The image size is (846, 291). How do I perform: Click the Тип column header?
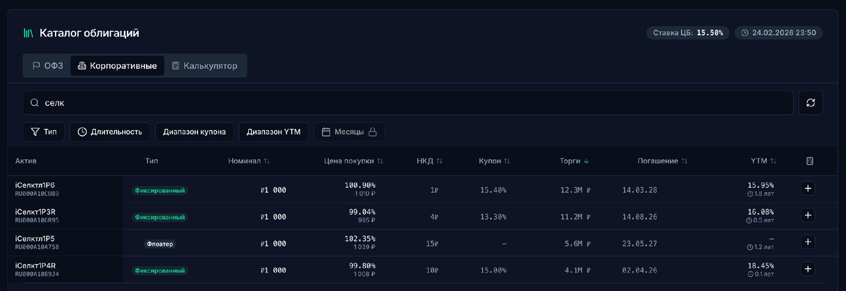coord(152,161)
